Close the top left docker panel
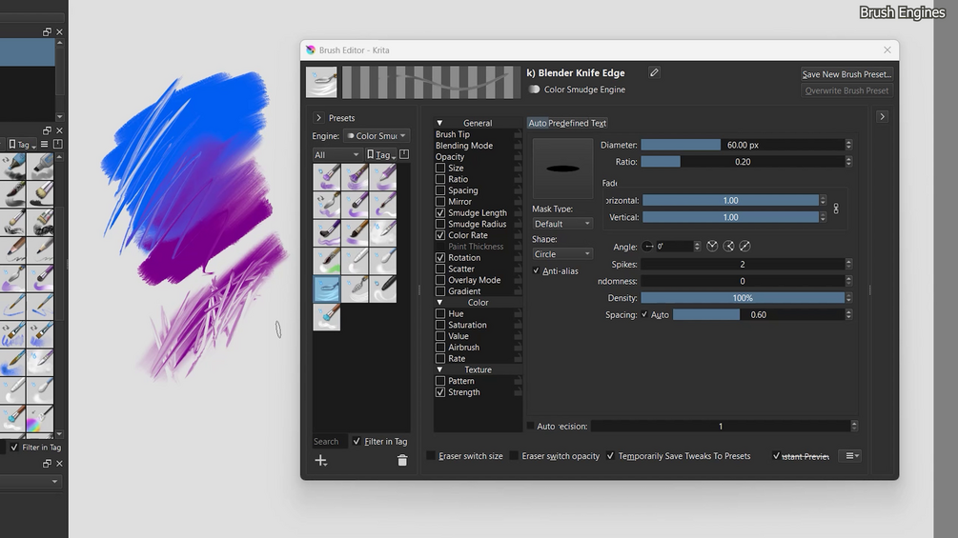 [59, 31]
